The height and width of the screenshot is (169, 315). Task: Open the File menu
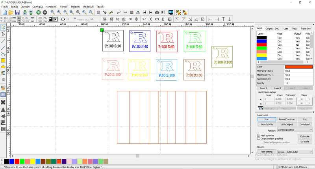click(x=5, y=7)
